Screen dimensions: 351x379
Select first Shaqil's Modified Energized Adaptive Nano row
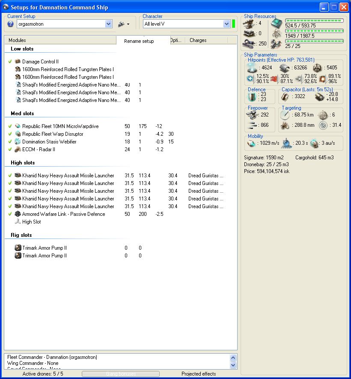71,85
